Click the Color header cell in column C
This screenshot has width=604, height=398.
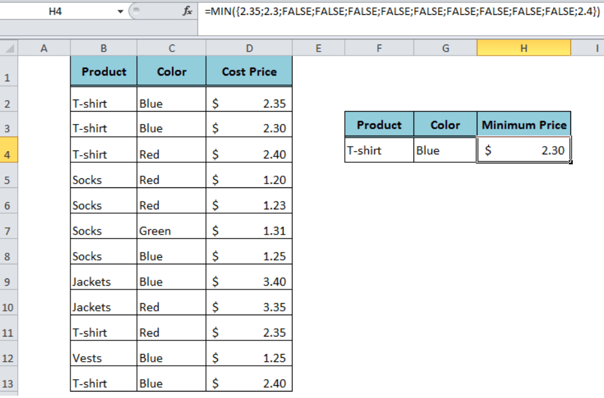171,71
